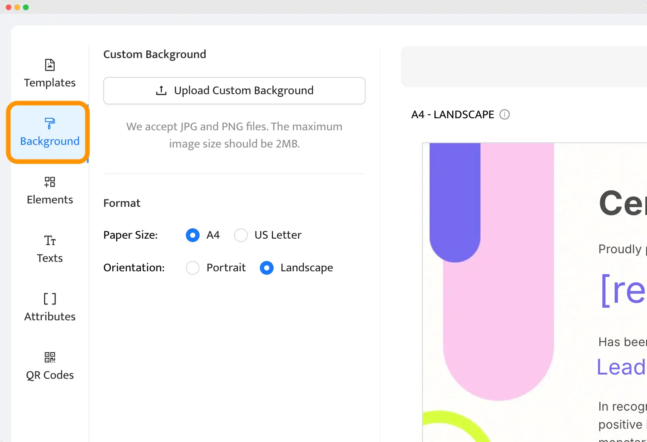Click the info icon beside A4 - LANDSCAPE
This screenshot has width=647, height=442.
coord(505,114)
